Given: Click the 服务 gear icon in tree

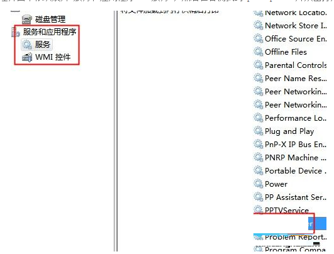Looking at the screenshot, I should [27, 45].
